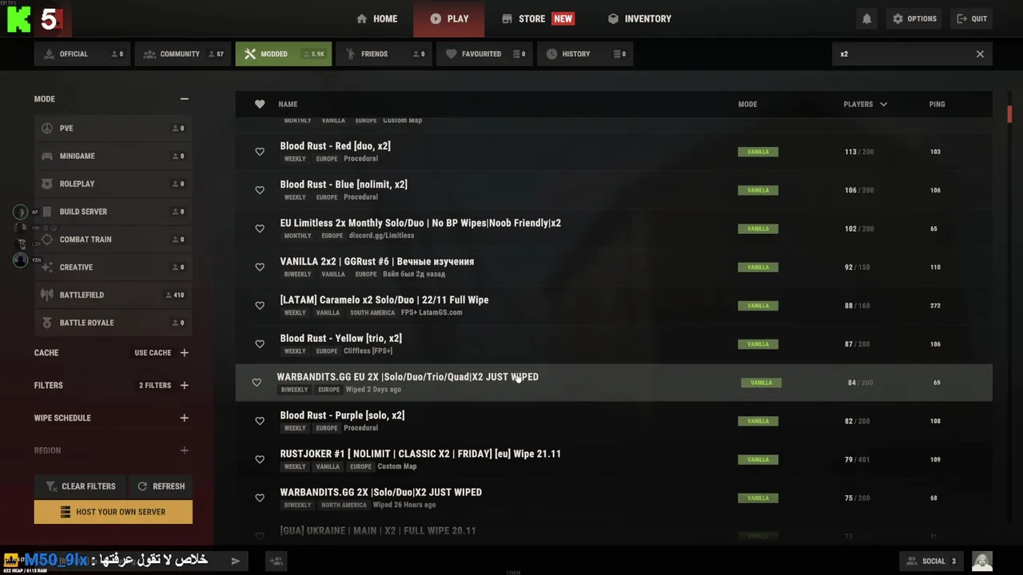
Task: Collapse the Mode section minus button
Action: (x=185, y=99)
